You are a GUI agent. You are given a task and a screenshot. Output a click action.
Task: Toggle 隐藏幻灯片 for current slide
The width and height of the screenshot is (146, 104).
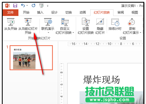[x=100, y=26]
